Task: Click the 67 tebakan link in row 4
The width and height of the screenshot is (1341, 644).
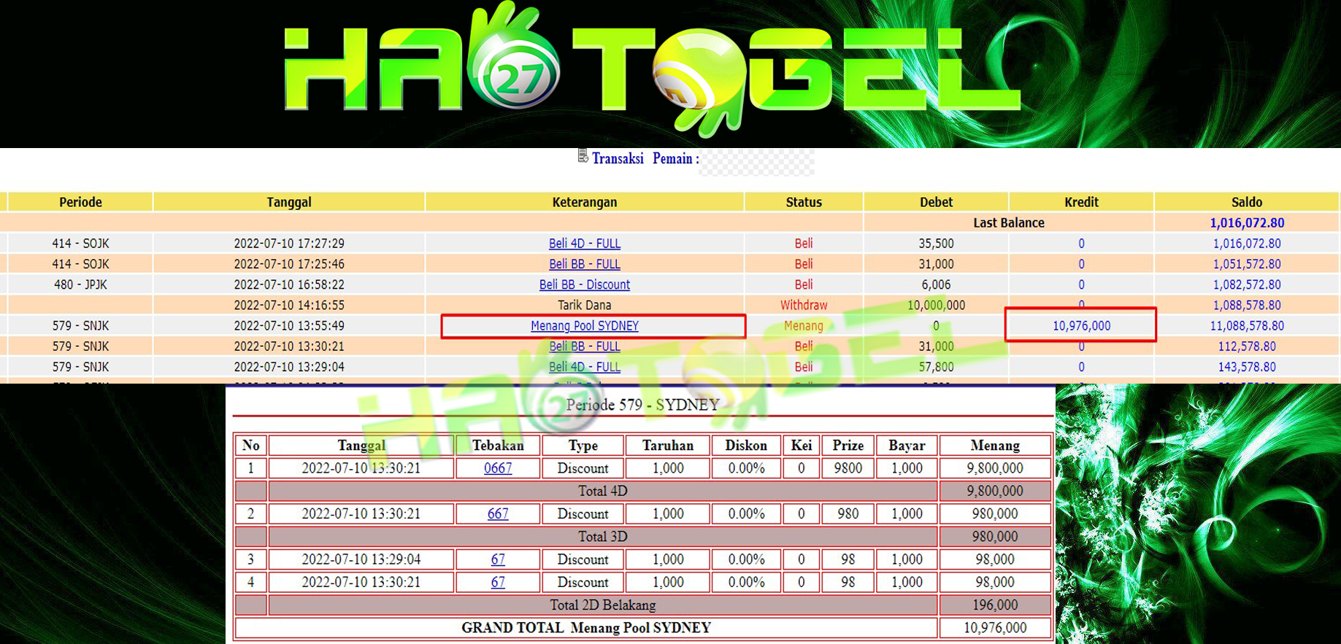Action: click(498, 582)
